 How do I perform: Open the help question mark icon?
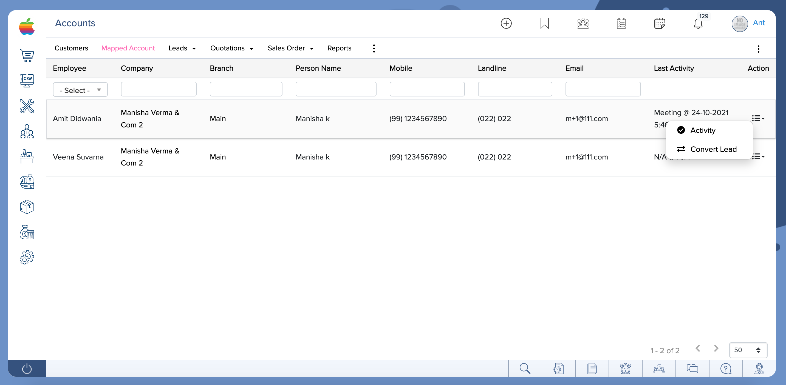[x=726, y=369]
